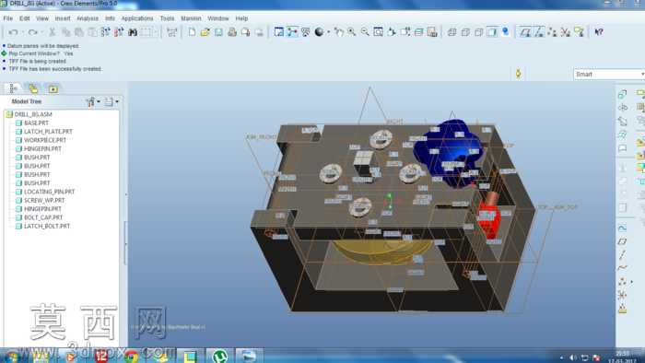Image resolution: width=645 pixels, height=363 pixels.
Task: Click the Repaint screen icon
Action: pyautogui.click(x=279, y=32)
